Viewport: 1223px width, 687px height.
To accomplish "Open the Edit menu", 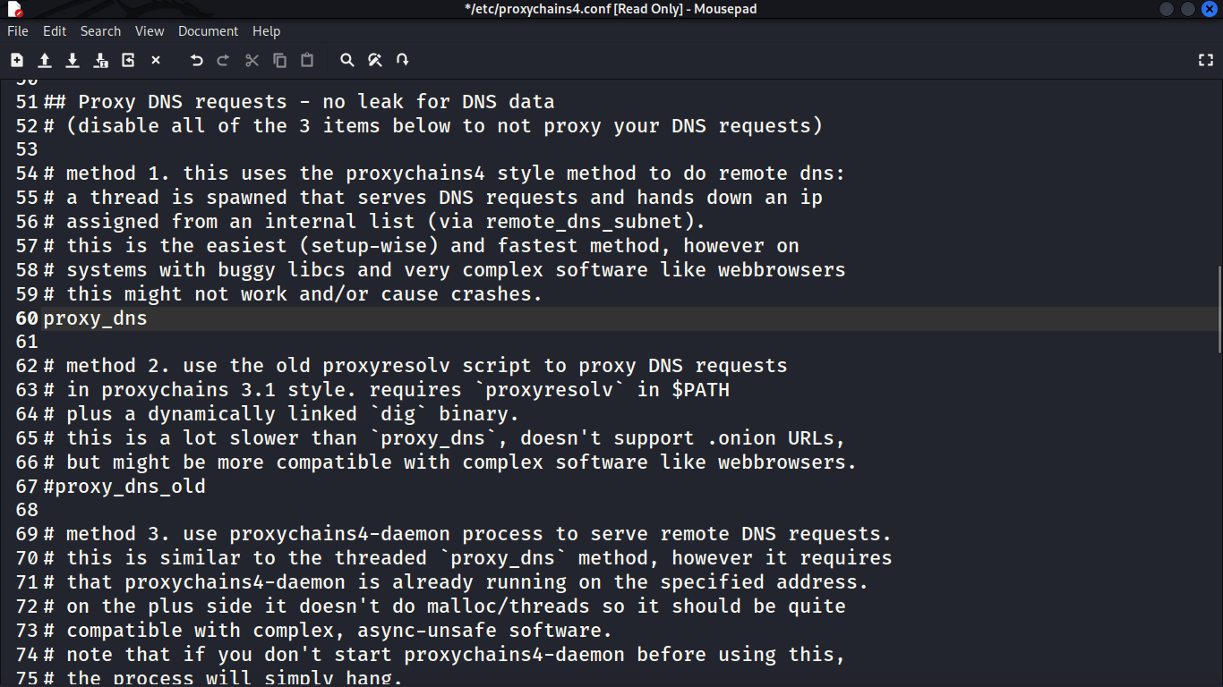I will pyautogui.click(x=55, y=31).
